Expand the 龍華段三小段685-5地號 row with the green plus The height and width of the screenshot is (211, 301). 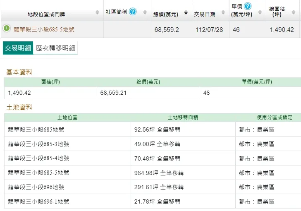pos(7,29)
